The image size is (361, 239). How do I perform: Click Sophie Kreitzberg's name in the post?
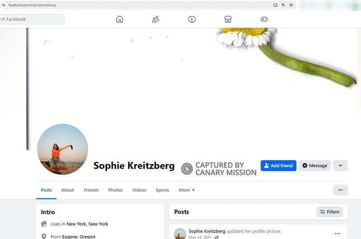(x=207, y=231)
